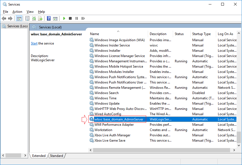The width and height of the screenshot is (242, 165).
Task: Select the gear icon next to Windows Update
Action: [x=91, y=103]
